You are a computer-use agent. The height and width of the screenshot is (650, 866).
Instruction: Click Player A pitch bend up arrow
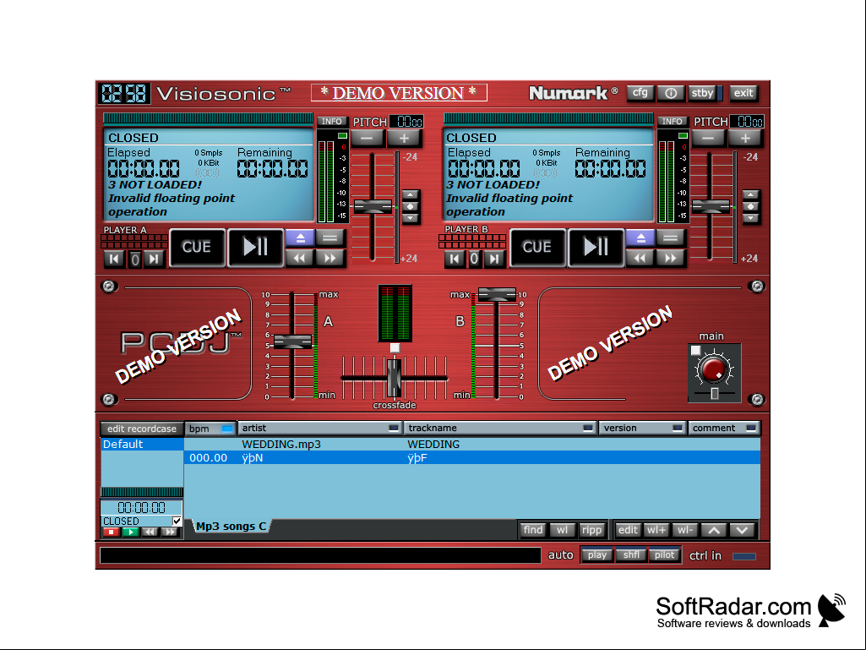(410, 194)
